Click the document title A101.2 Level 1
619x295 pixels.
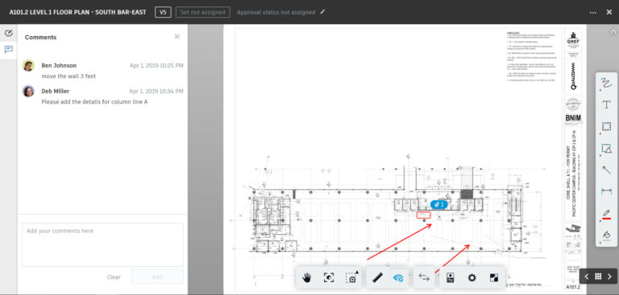coord(77,12)
